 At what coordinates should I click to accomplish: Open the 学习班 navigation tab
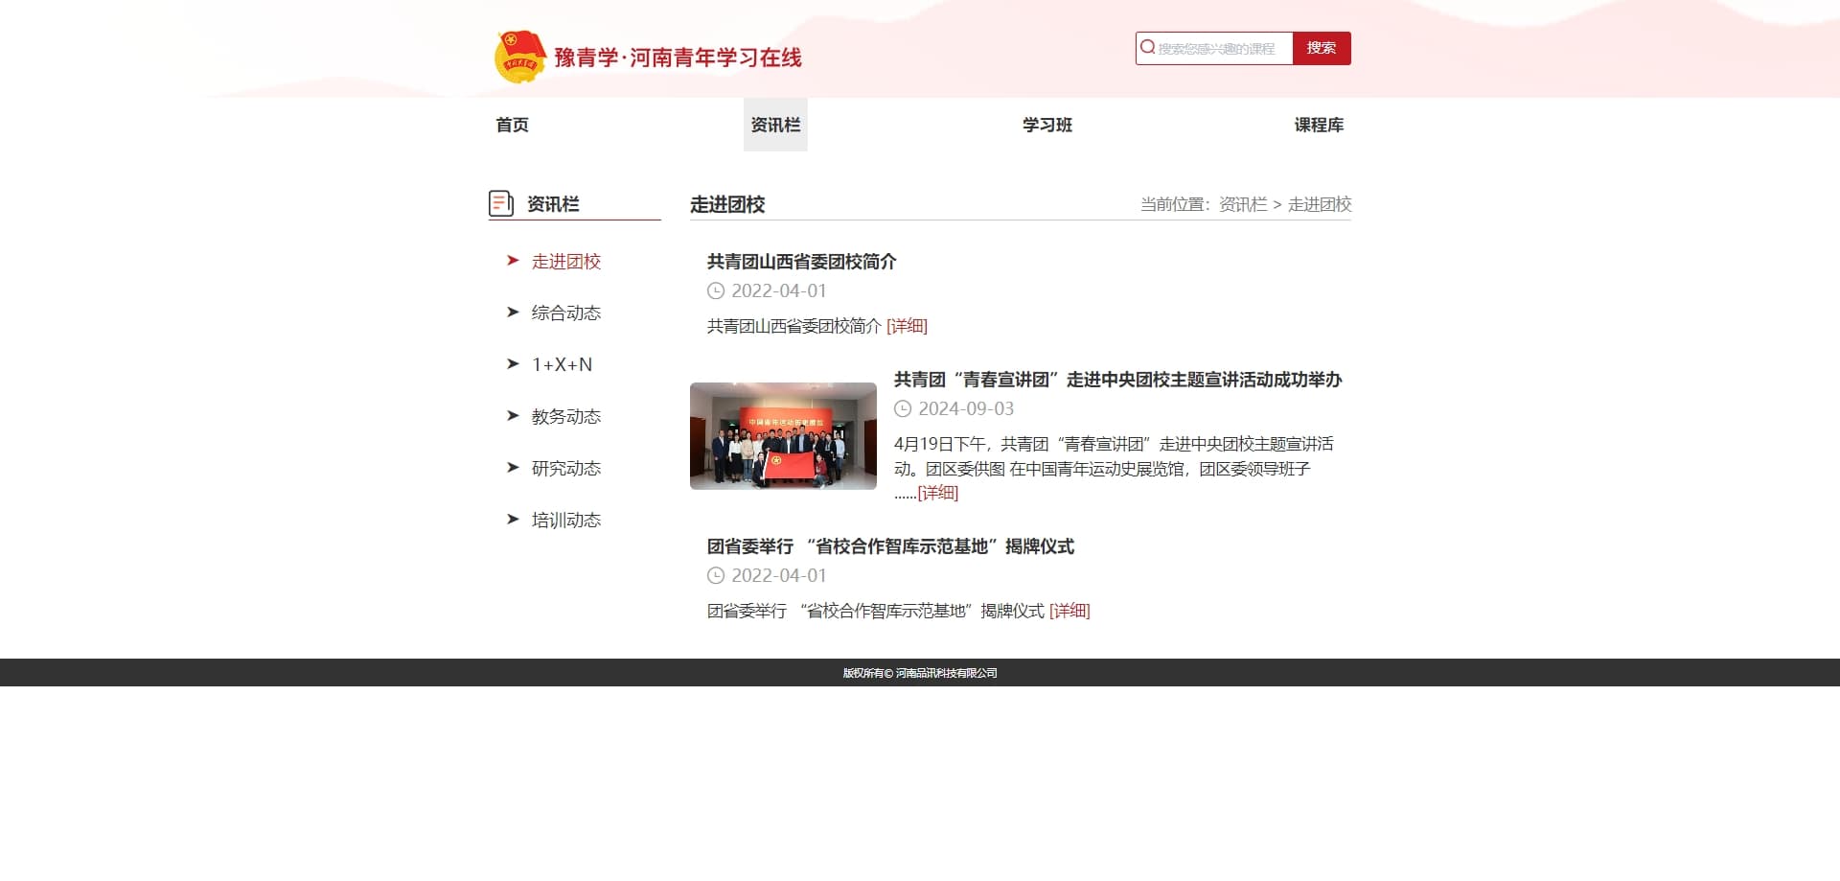point(1047,125)
